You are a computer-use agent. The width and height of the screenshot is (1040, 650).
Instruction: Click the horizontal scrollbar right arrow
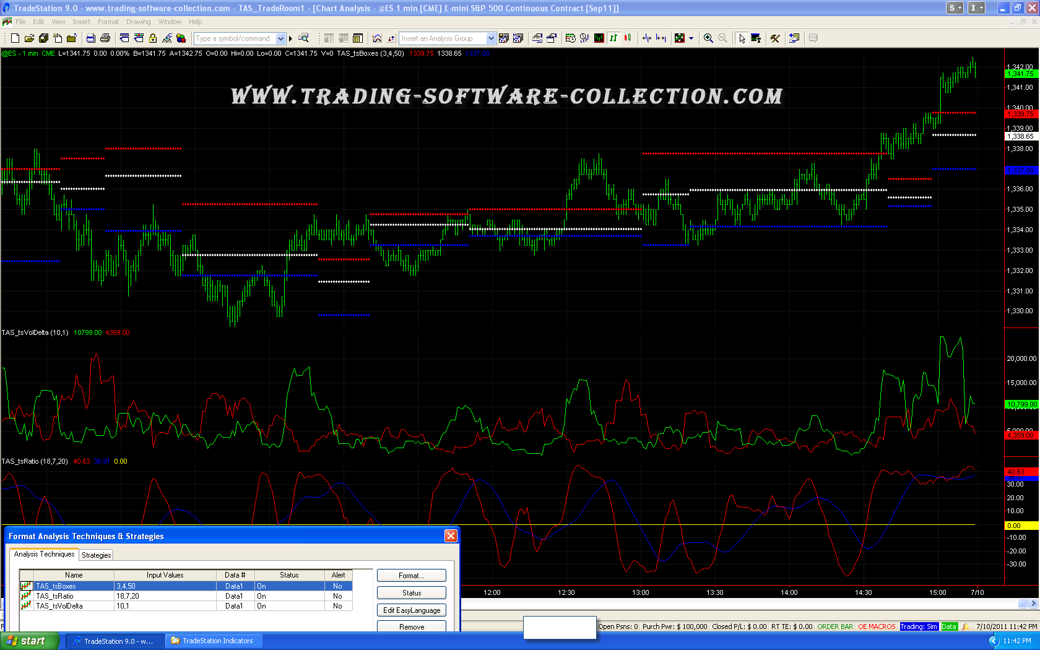pos(1033,604)
